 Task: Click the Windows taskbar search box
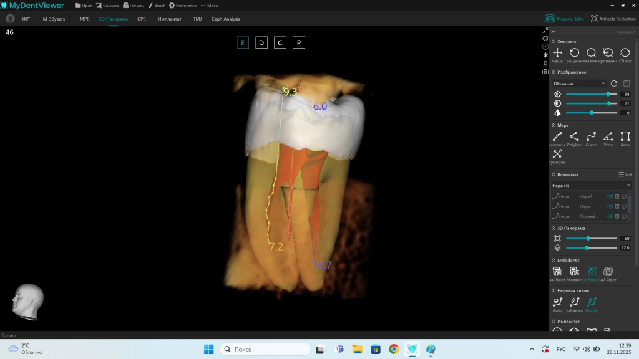(265, 349)
